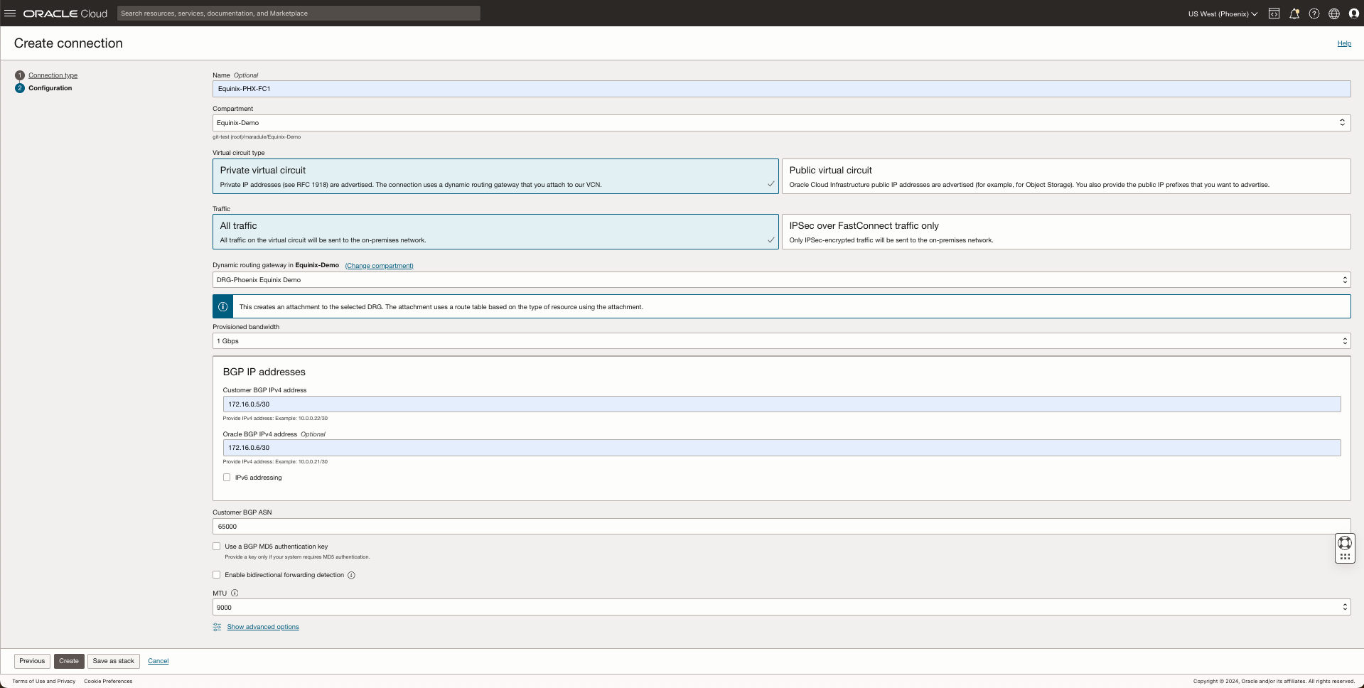This screenshot has width=1364, height=688.
Task: Click the search resources bar
Action: (x=299, y=13)
